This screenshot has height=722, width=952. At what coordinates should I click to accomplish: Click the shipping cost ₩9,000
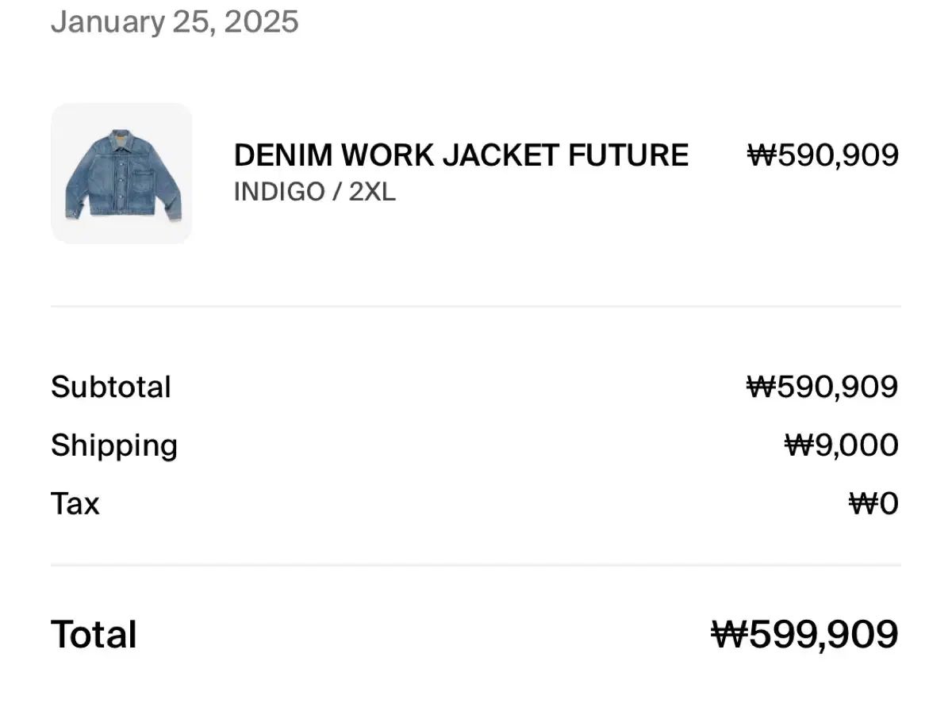[x=842, y=445]
